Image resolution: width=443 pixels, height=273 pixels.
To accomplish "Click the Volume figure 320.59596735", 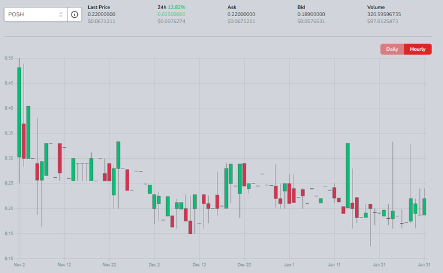I will point(384,14).
